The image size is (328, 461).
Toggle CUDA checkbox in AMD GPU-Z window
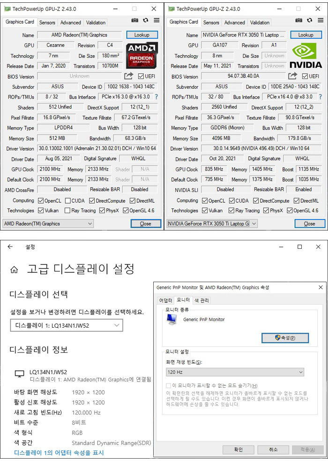tap(68, 201)
